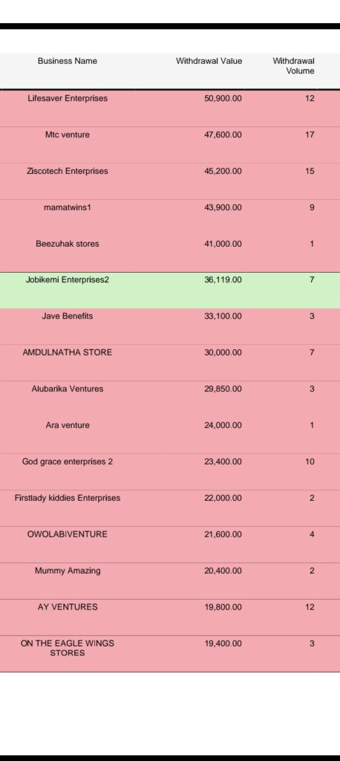Click the 50,900.00 withdrawal value cell
Viewport: 340px width, 761px height.
223,99
